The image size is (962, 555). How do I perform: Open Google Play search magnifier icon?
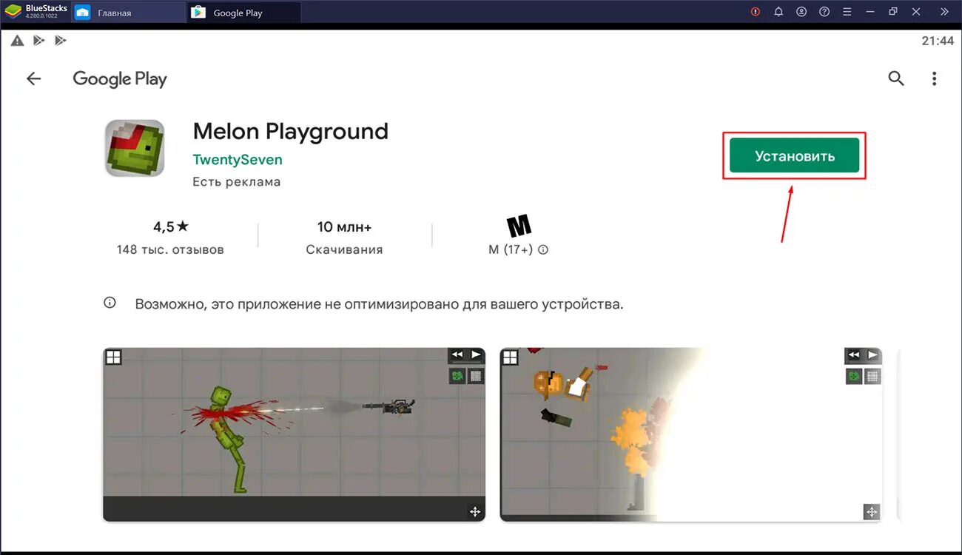pos(895,78)
